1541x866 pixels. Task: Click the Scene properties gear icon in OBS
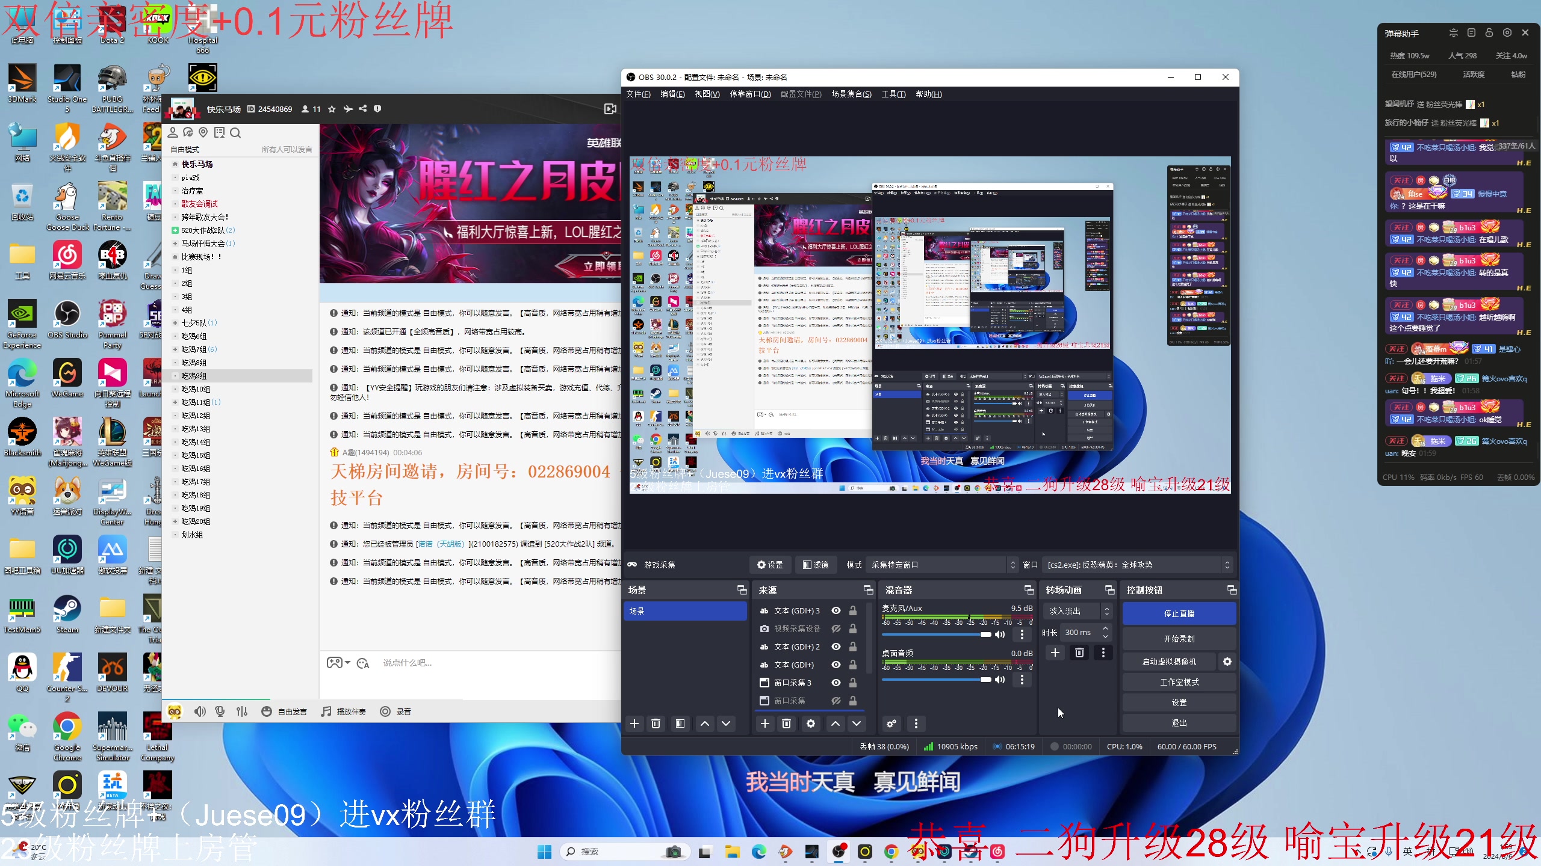pyautogui.click(x=810, y=723)
